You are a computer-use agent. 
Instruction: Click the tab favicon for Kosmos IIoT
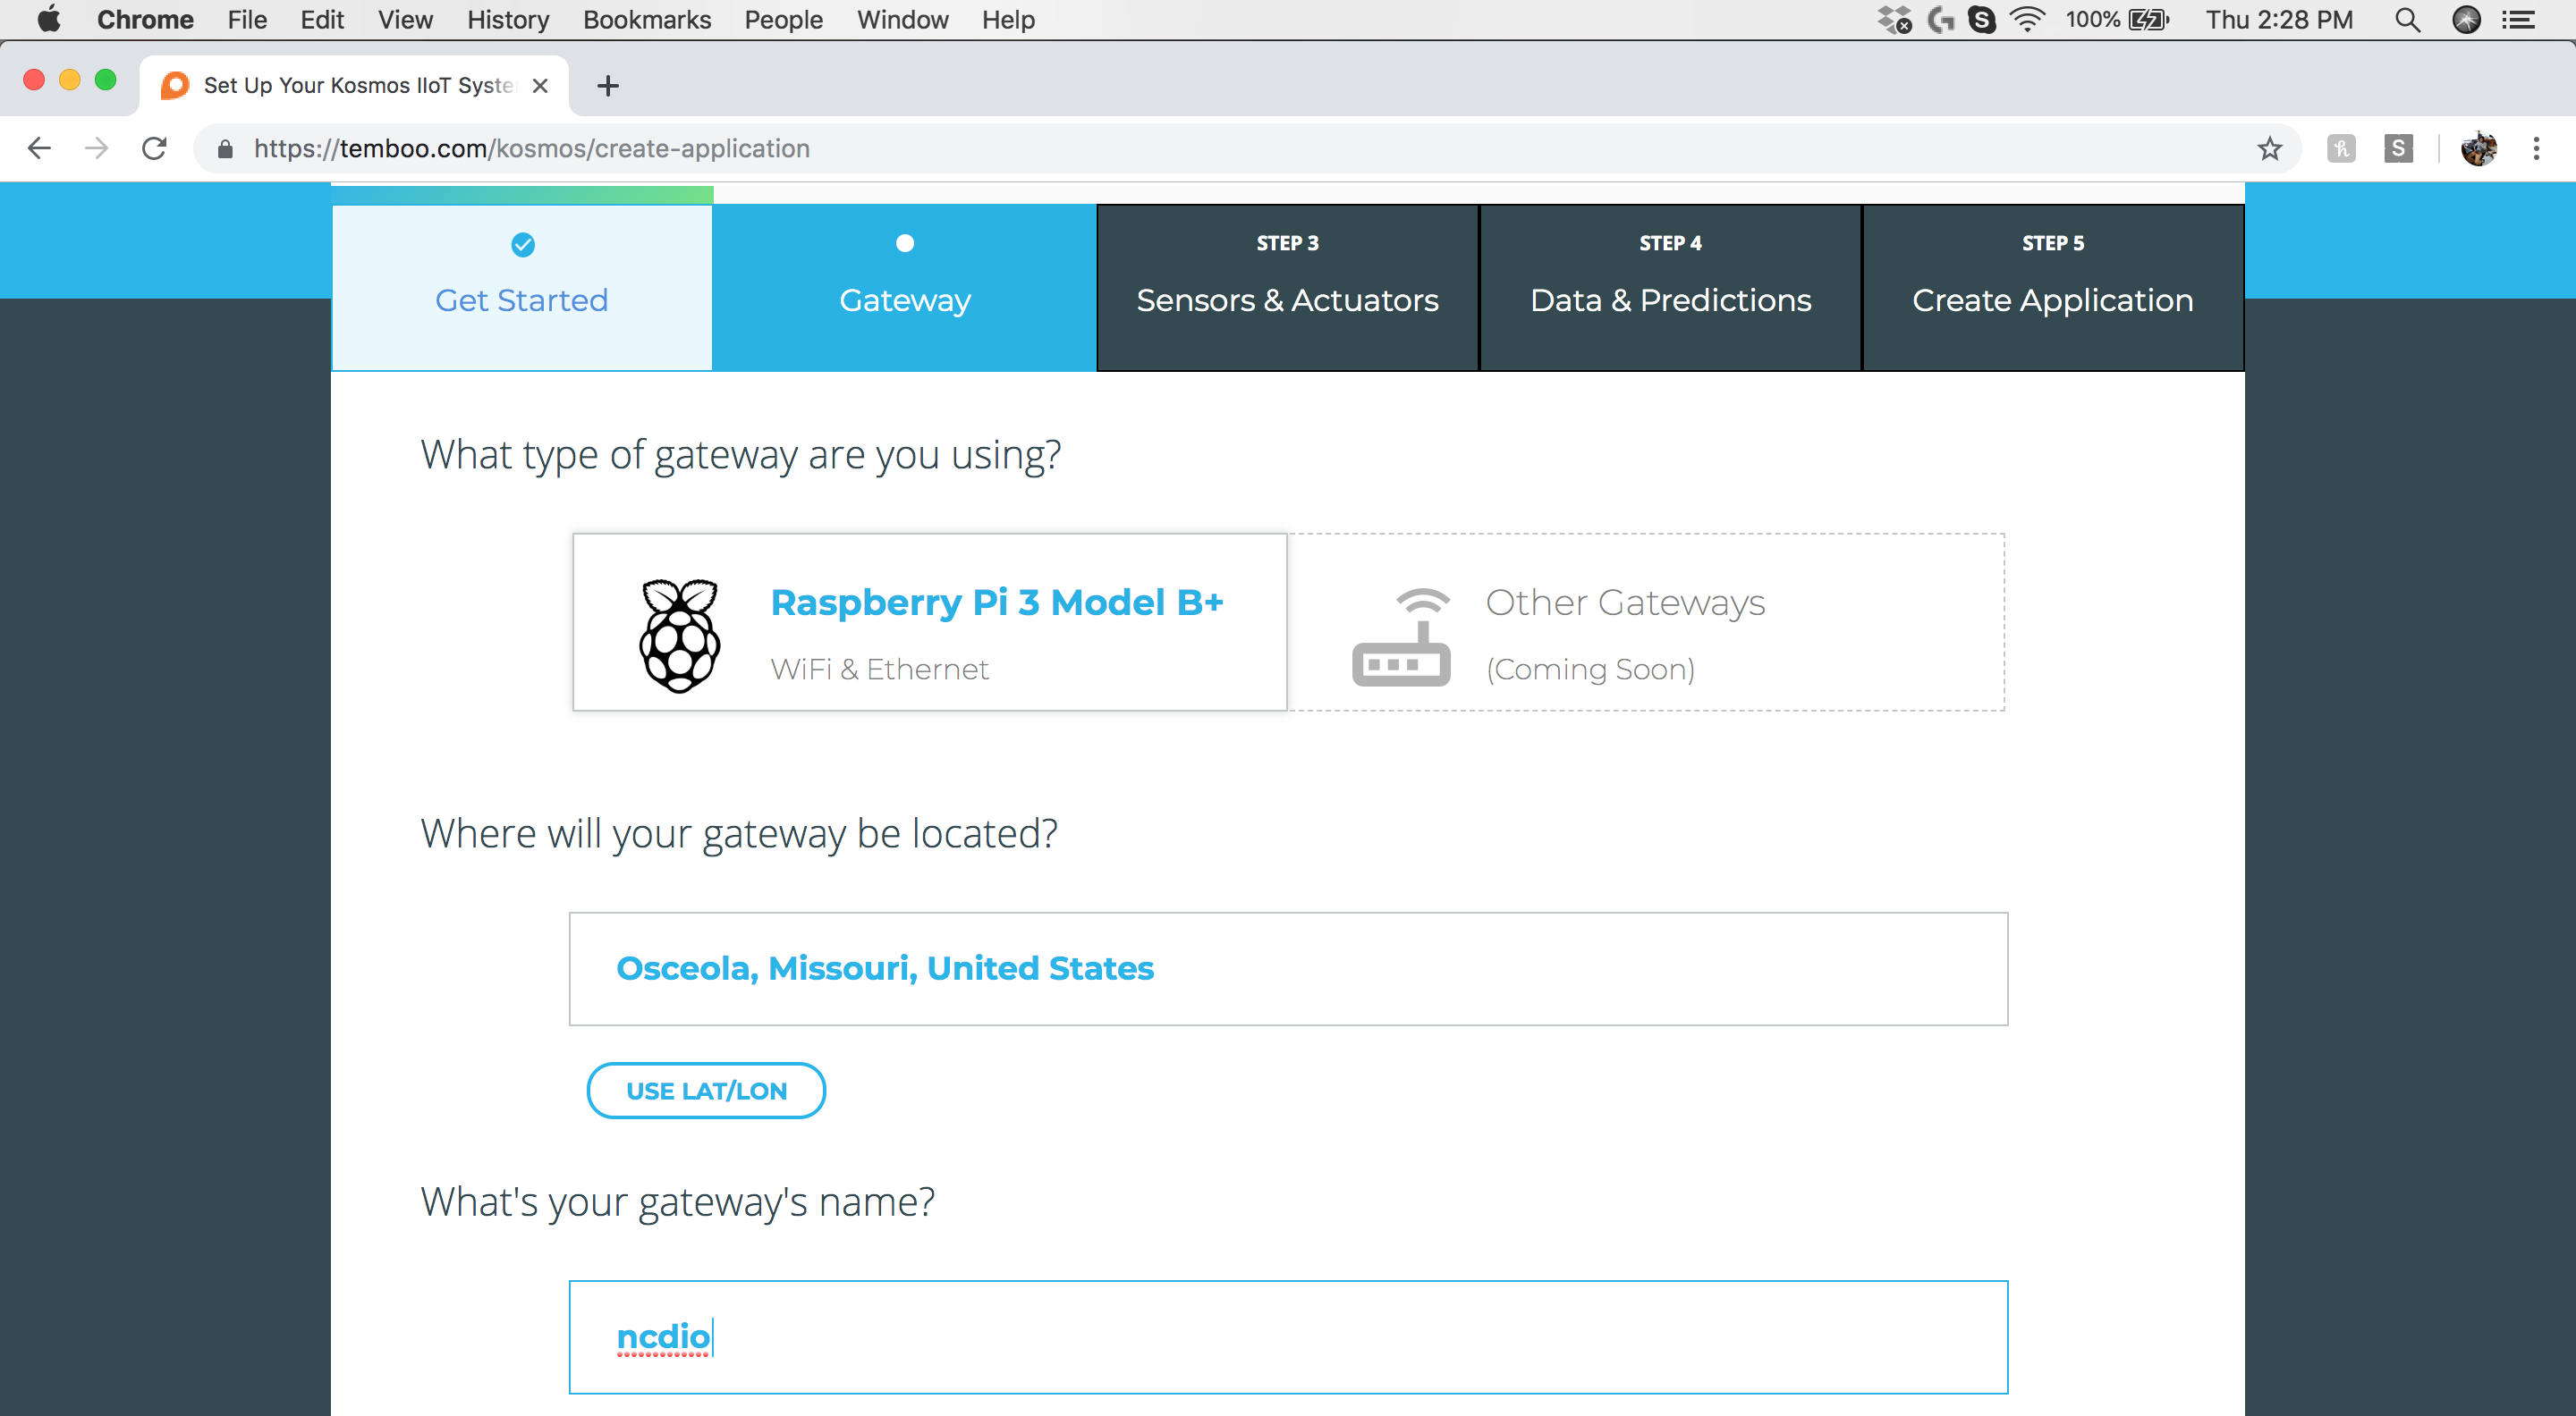[175, 86]
